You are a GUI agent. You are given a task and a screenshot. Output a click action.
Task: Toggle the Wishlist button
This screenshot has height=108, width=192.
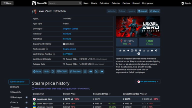click(x=111, y=11)
